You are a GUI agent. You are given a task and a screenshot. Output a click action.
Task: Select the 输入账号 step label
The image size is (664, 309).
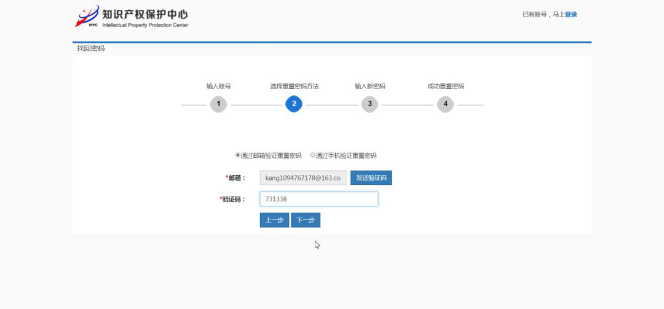[x=218, y=87]
